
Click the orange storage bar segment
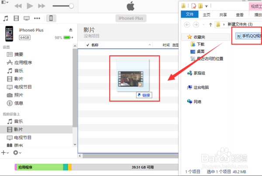[70, 167]
